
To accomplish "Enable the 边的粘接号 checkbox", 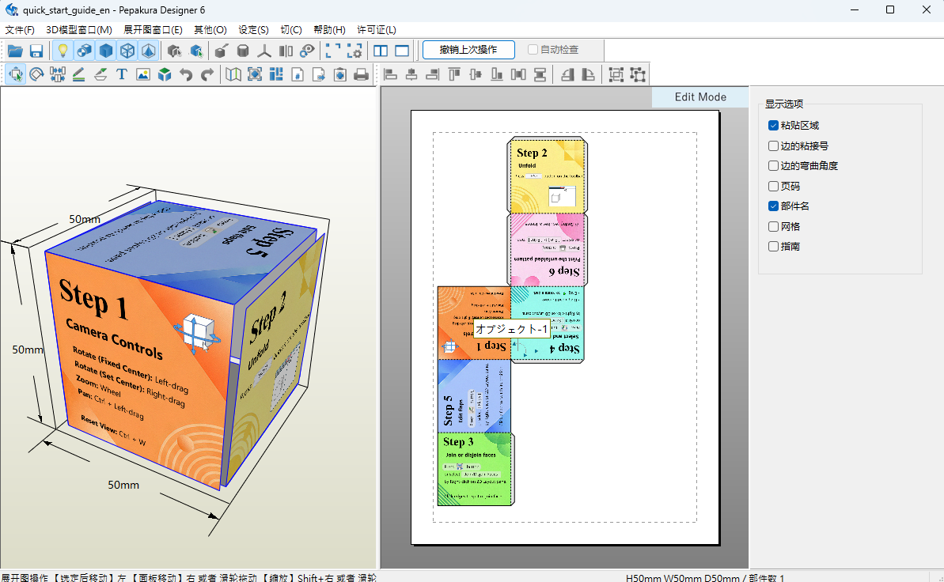I will [774, 145].
